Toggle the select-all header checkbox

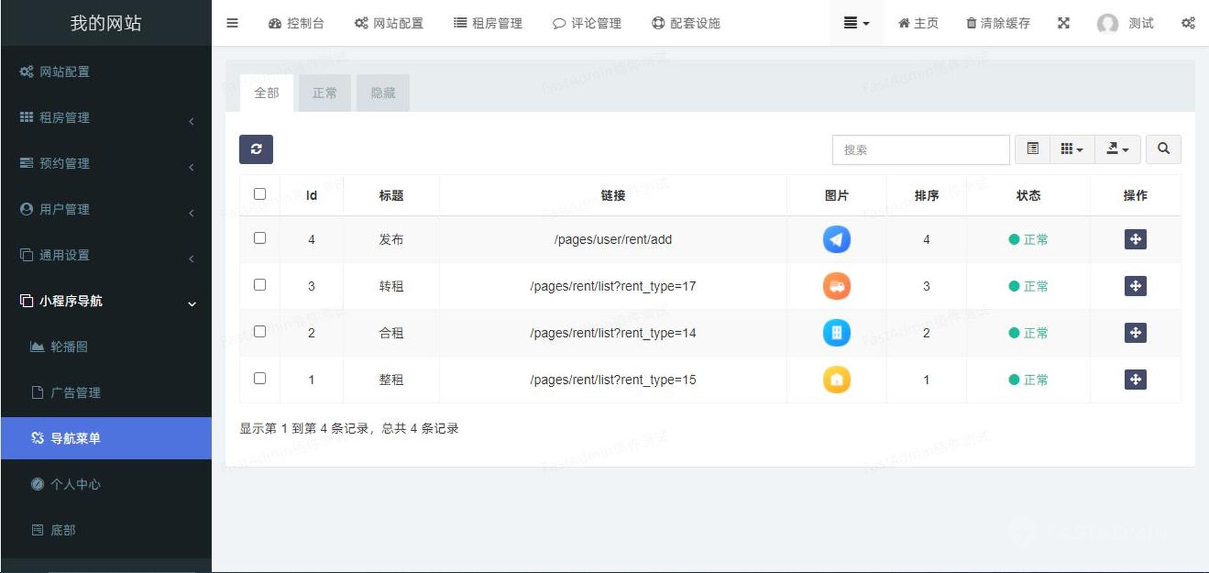(260, 194)
